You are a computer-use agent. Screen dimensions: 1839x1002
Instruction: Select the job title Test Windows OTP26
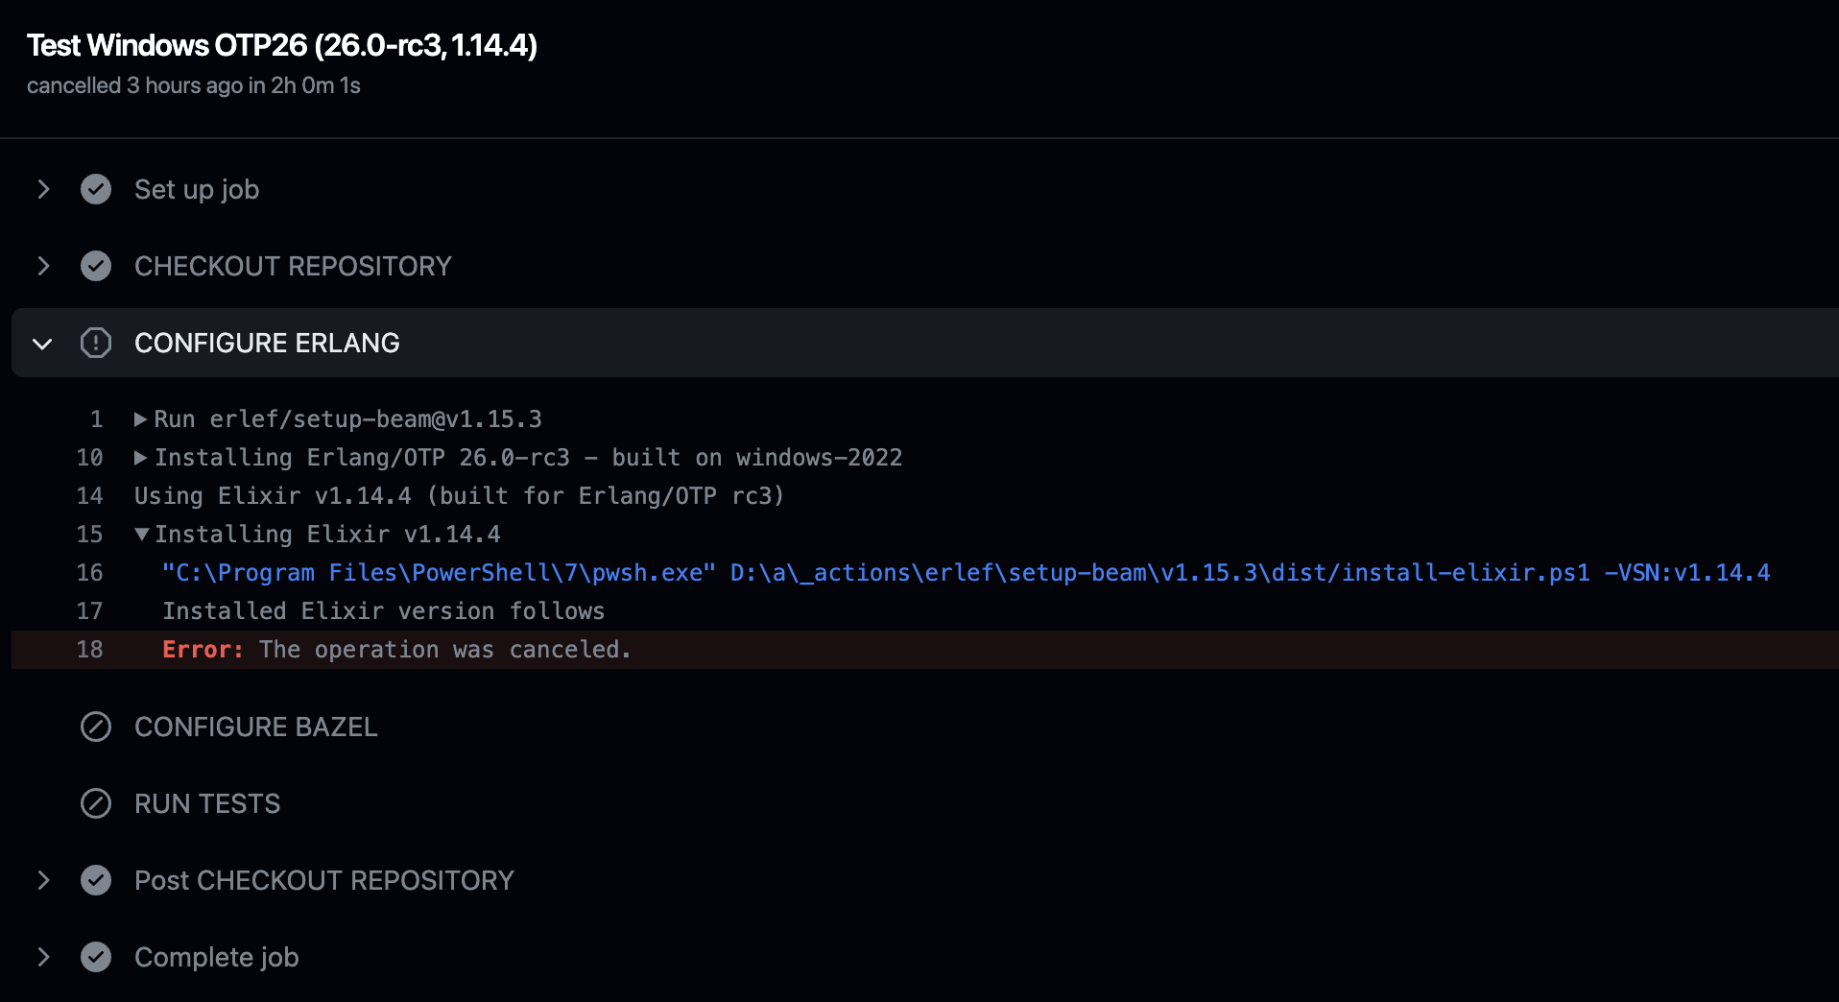coord(283,45)
